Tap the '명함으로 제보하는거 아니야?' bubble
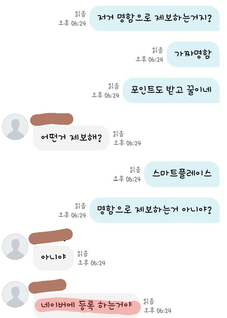 154,210
